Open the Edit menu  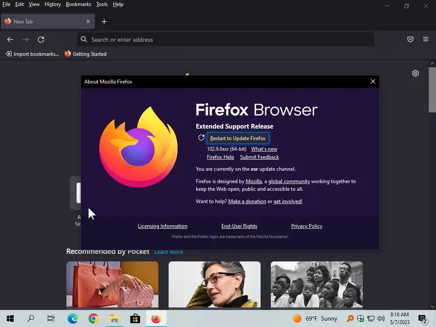pyautogui.click(x=20, y=4)
